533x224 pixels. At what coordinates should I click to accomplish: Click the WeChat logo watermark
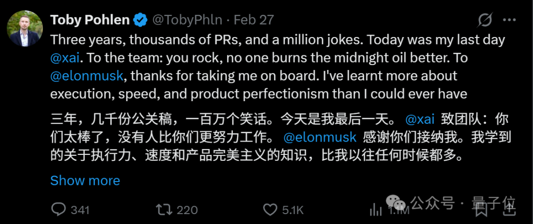(x=396, y=203)
